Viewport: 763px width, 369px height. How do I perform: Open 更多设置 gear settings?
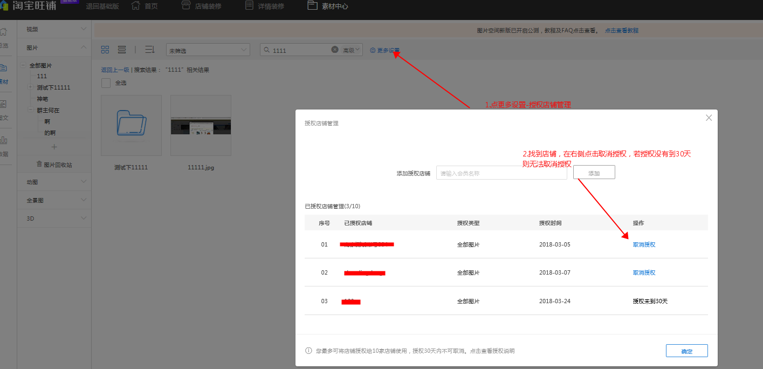pos(384,50)
